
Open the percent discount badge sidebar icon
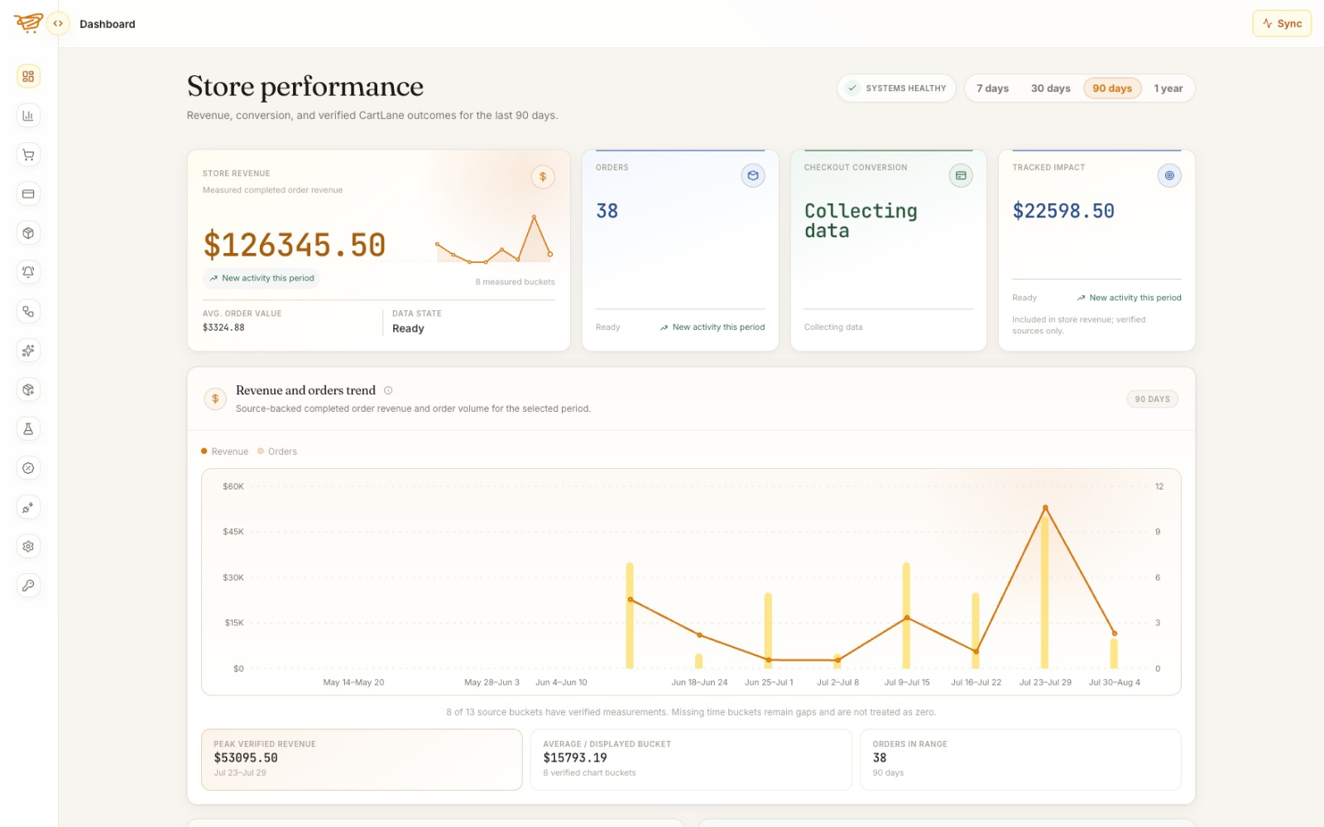pos(28,468)
